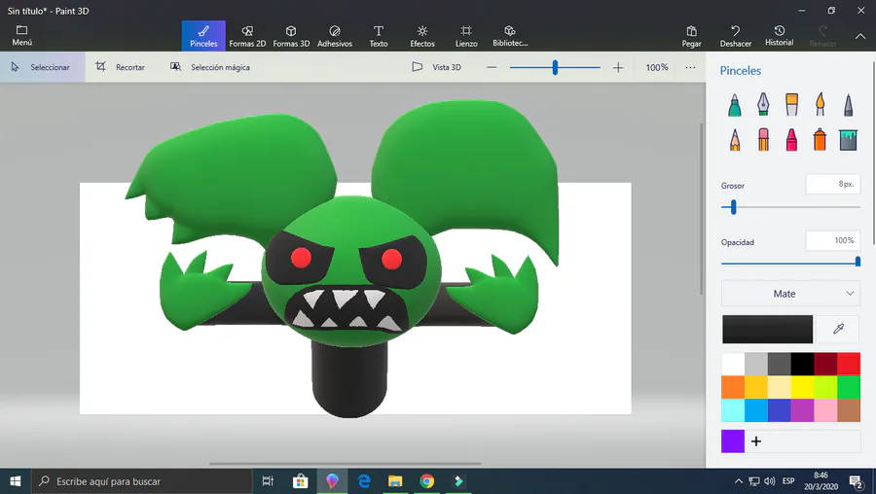Choose the dark red color swatch
Image resolution: width=876 pixels, height=494 pixels.
[825, 364]
